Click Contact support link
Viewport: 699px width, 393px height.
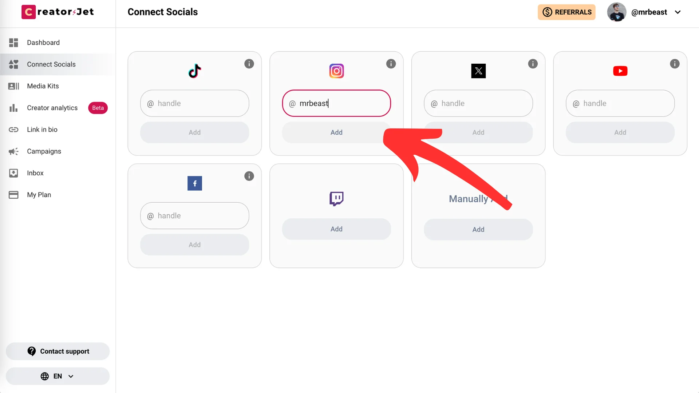58,351
